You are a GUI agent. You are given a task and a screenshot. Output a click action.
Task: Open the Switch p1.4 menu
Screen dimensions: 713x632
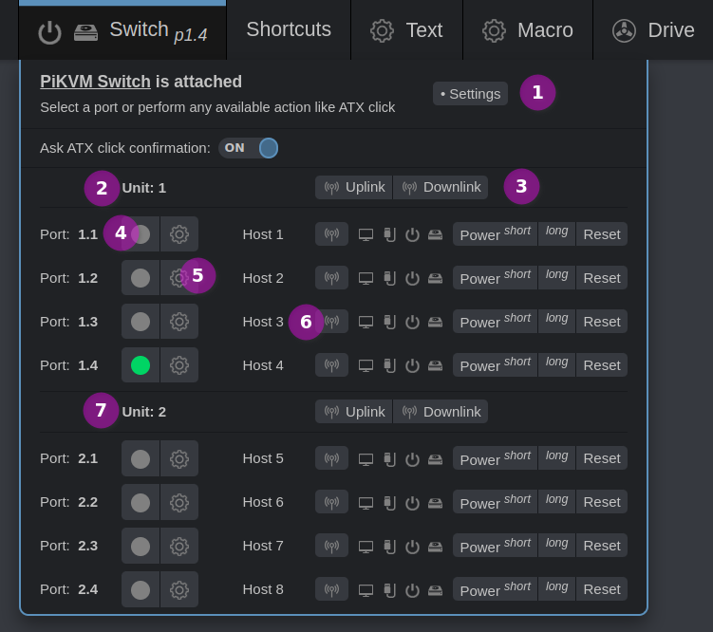(122, 30)
